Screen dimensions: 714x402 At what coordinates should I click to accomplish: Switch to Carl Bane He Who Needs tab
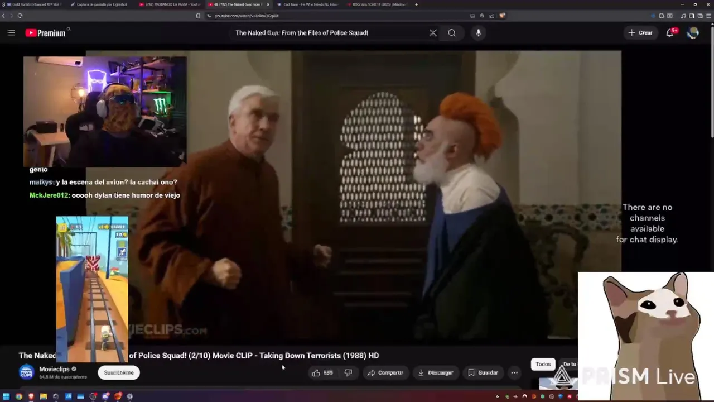tap(308, 4)
